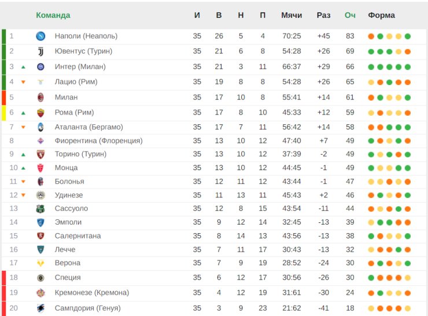Click the Juventus club logo
Viewport: 428px width, 316px height.
[40, 52]
